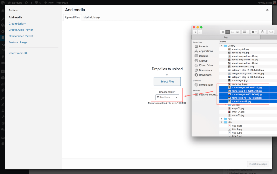
Task: Switch to the Media Library tab
Action: point(92,17)
